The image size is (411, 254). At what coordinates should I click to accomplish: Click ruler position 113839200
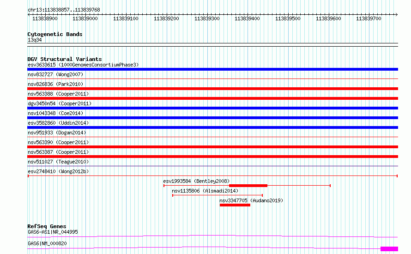point(166,18)
